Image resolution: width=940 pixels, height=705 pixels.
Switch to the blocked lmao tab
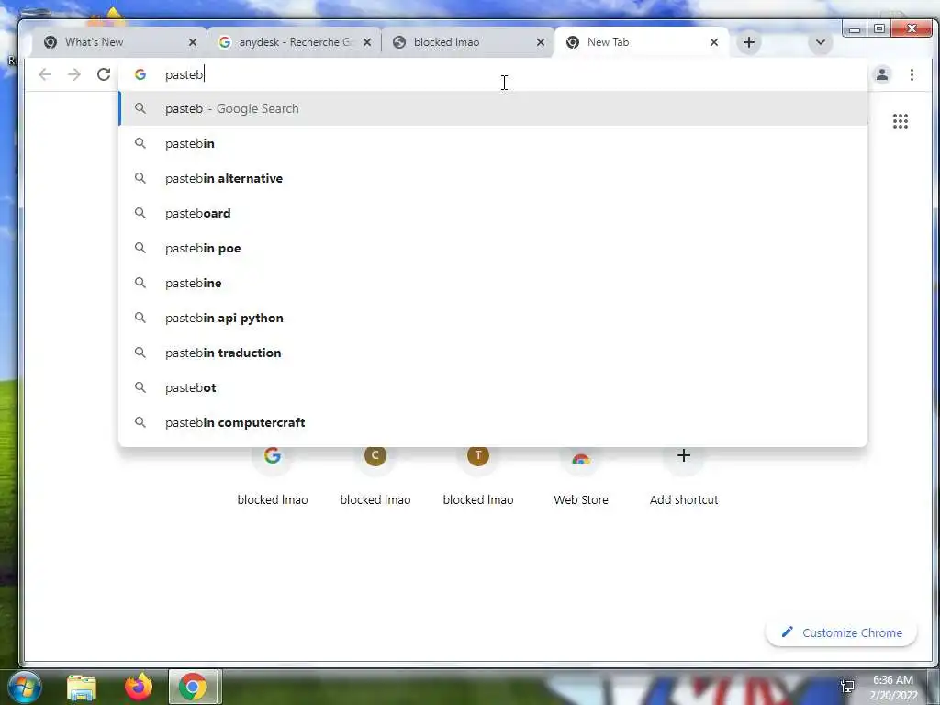tap(468, 42)
